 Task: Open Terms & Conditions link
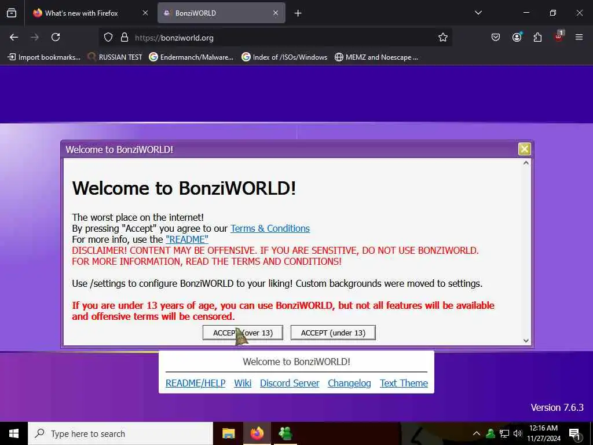tap(270, 228)
